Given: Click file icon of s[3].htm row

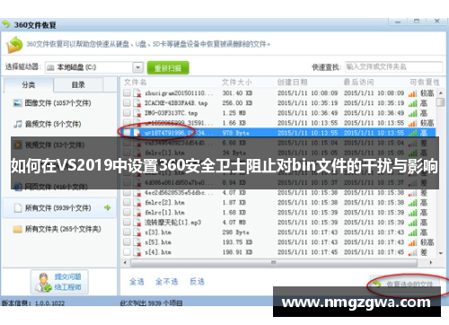Looking at the screenshot, I should tap(136, 233).
